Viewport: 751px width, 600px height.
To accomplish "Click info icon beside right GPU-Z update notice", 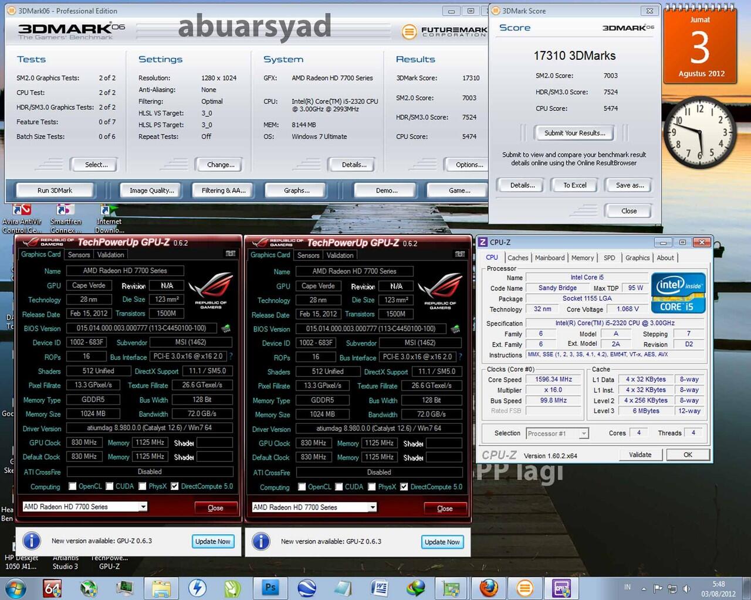I will pos(261,541).
